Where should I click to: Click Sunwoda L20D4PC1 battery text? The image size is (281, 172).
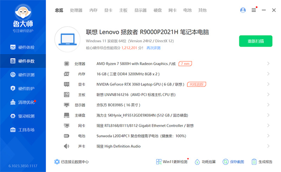pos(141,136)
